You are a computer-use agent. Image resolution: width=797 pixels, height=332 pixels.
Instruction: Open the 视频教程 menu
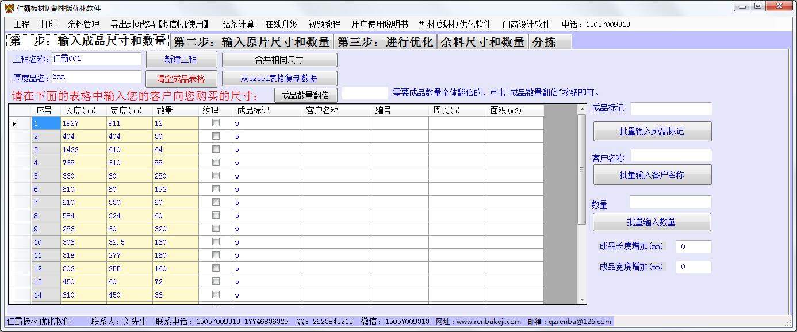coord(324,24)
